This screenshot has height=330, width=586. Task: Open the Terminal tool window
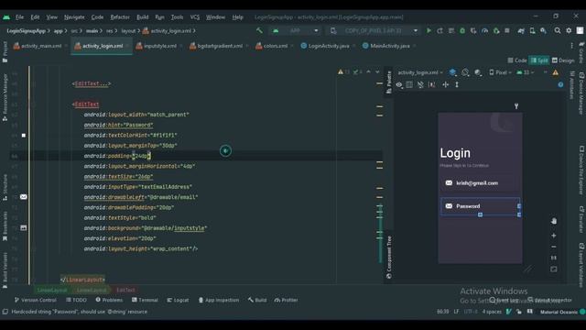(145, 300)
